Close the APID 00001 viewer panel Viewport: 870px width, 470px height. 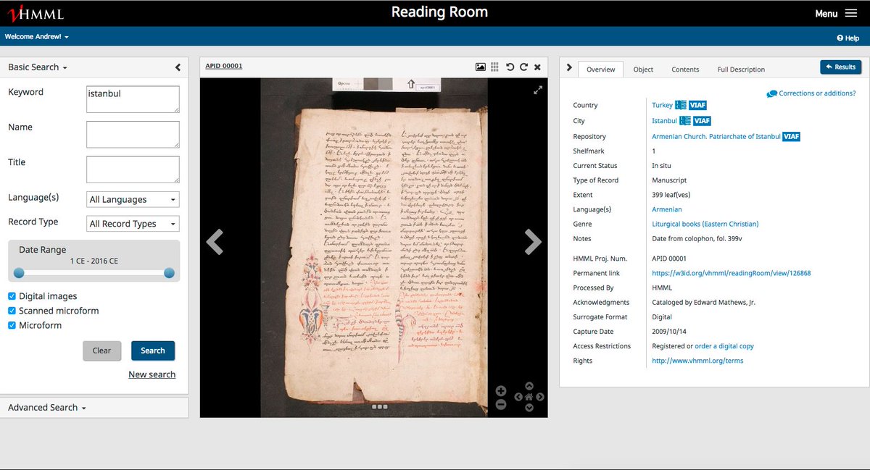point(537,67)
